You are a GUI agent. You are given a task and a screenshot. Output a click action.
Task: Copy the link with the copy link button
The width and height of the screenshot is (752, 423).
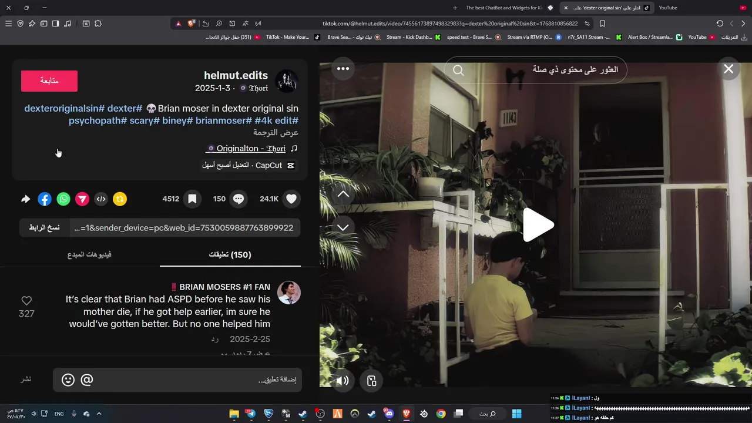pyautogui.click(x=45, y=228)
